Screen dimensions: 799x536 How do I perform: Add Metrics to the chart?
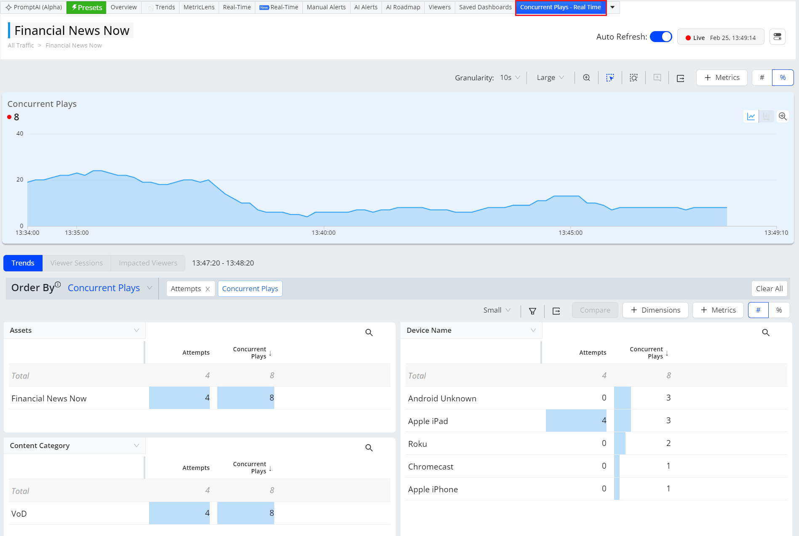[x=722, y=78]
